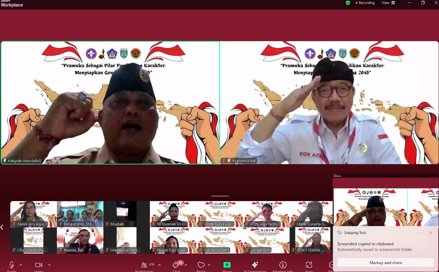
Task: Select Yuli Saiful Bahri participant thumbnail
Action: point(220,240)
